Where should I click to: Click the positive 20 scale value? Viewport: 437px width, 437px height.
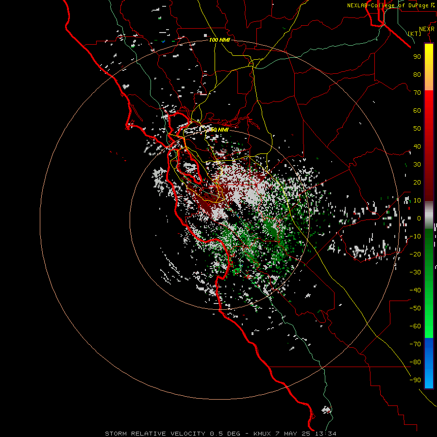tap(417, 182)
